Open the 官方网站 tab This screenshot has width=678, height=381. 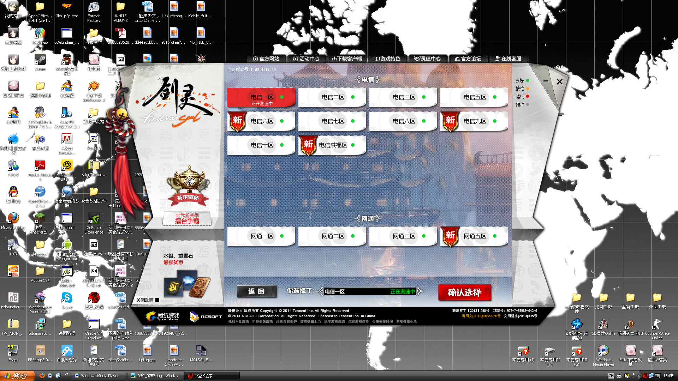pos(266,59)
